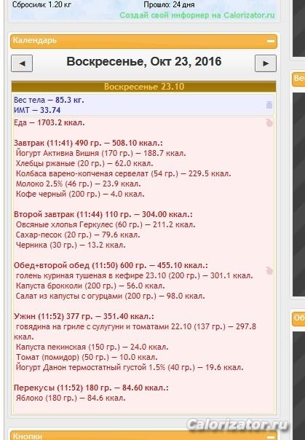Click the apple icon beside Еда total
Screen dimensions: 305x440
269,122
